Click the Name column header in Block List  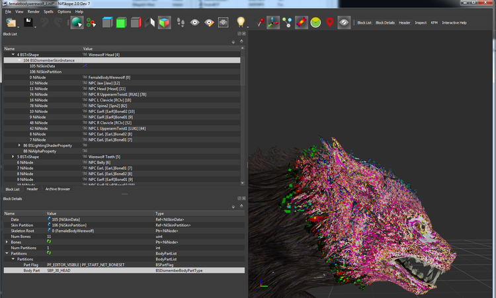[x=43, y=49]
